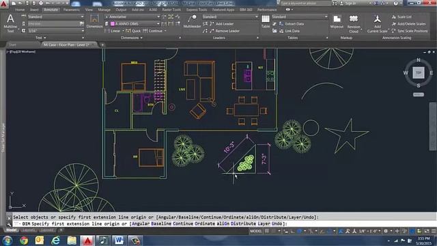The height and width of the screenshot is (246, 437).
Task: Click Add Current Scale icon
Action: pyautogui.click(x=378, y=23)
